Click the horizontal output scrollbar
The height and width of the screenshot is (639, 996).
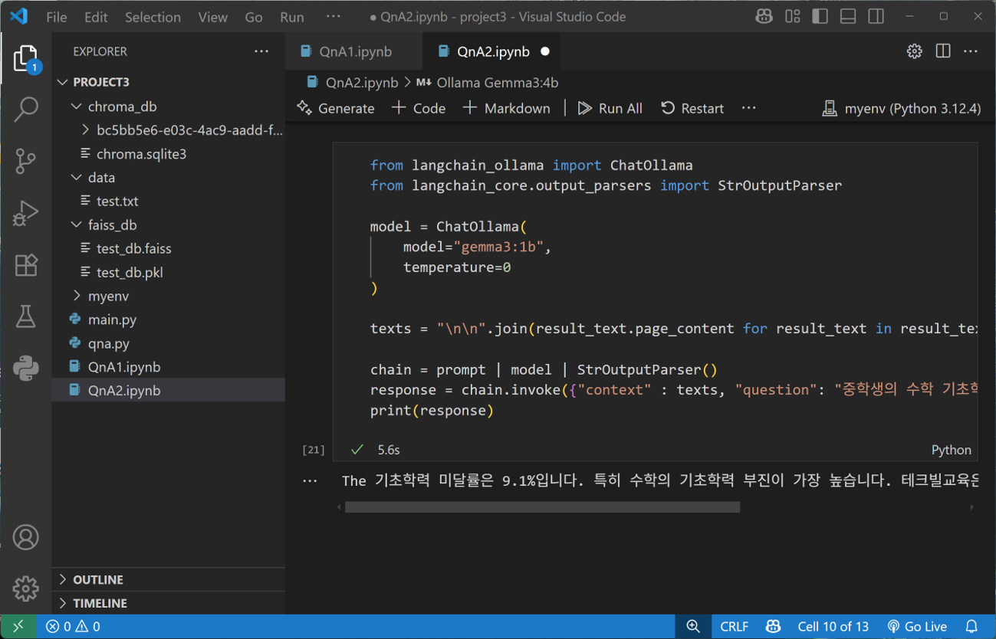[x=542, y=507]
